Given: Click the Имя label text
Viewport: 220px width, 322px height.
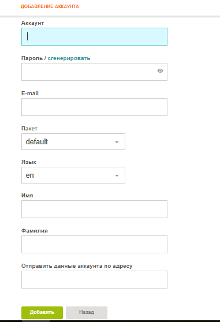Looking at the screenshot, I should (27, 196).
